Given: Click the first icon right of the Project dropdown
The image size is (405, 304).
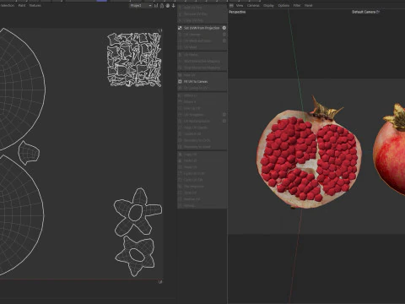Looking at the screenshot, I should tap(156, 5).
